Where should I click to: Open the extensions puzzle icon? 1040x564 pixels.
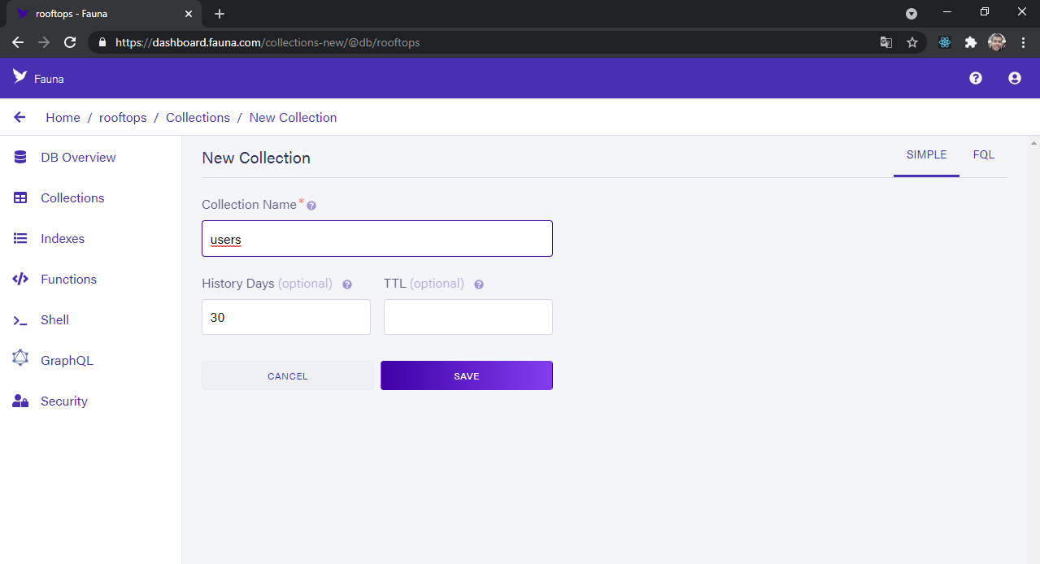(x=971, y=42)
